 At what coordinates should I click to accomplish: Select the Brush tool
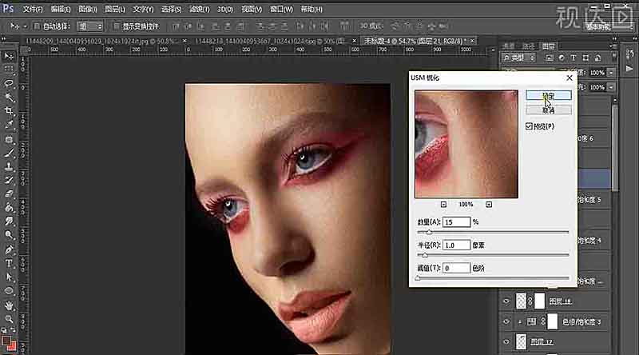tap(9, 153)
